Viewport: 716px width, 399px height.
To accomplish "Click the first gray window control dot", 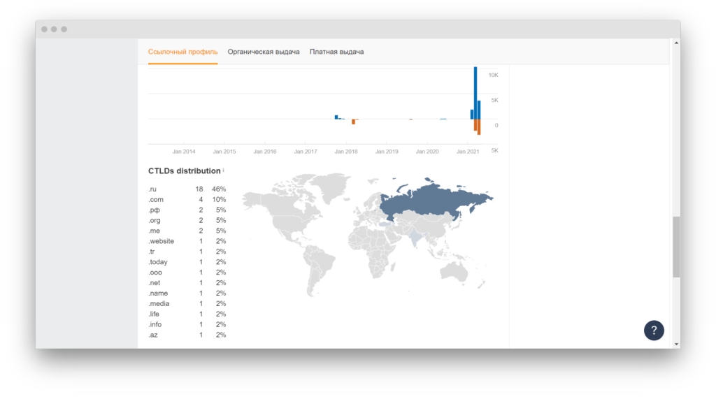I will (x=44, y=29).
